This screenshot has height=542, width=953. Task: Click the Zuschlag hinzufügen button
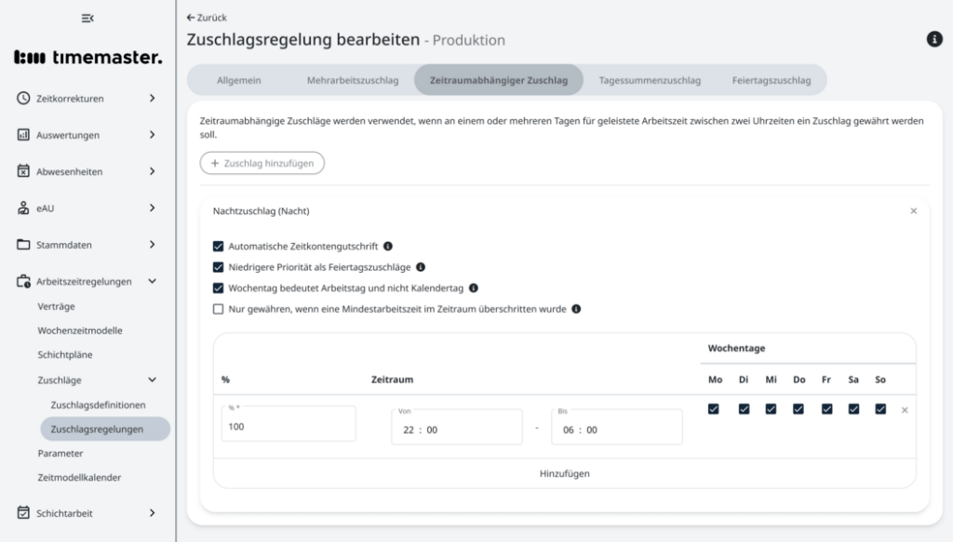[x=262, y=162]
